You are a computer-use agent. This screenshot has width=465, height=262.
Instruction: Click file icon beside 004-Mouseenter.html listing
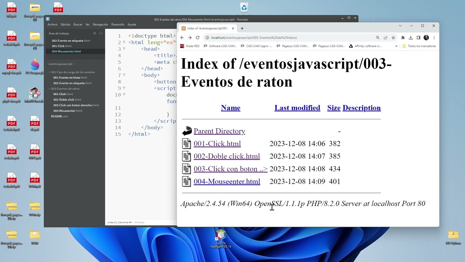[x=186, y=181]
